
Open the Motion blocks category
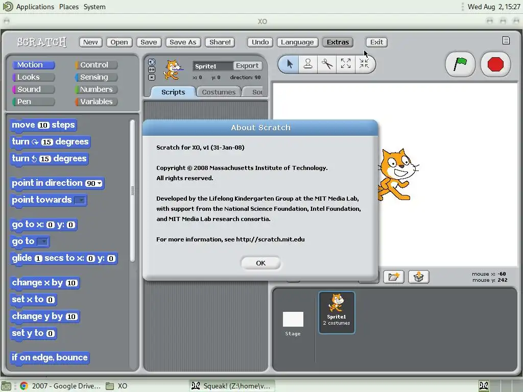pyautogui.click(x=33, y=65)
